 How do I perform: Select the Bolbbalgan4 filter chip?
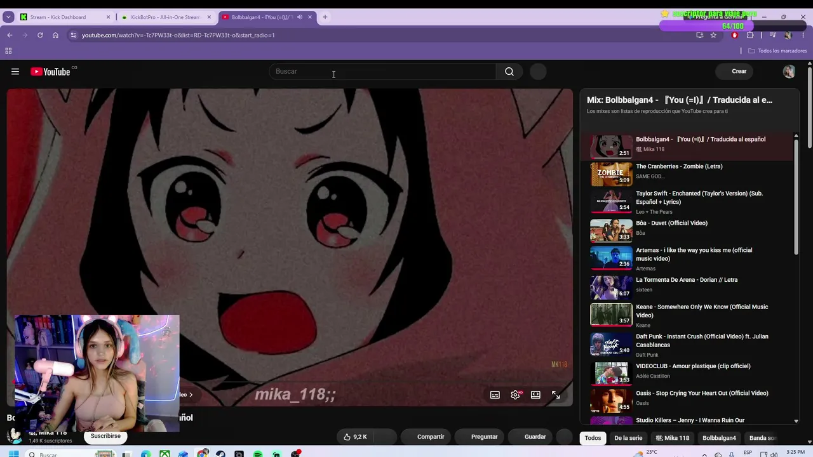click(x=719, y=438)
